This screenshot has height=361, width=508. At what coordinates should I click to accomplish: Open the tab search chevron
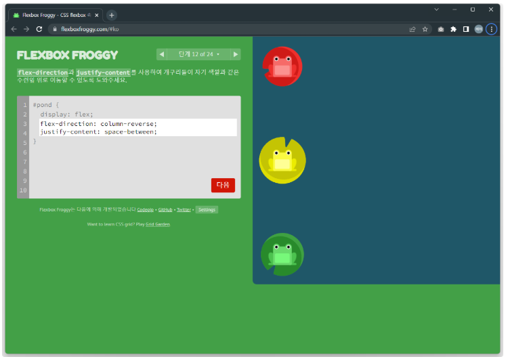437,9
